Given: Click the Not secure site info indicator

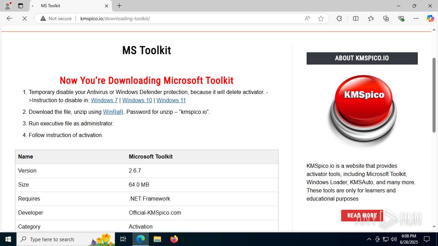Looking at the screenshot, I should pyautogui.click(x=56, y=18).
